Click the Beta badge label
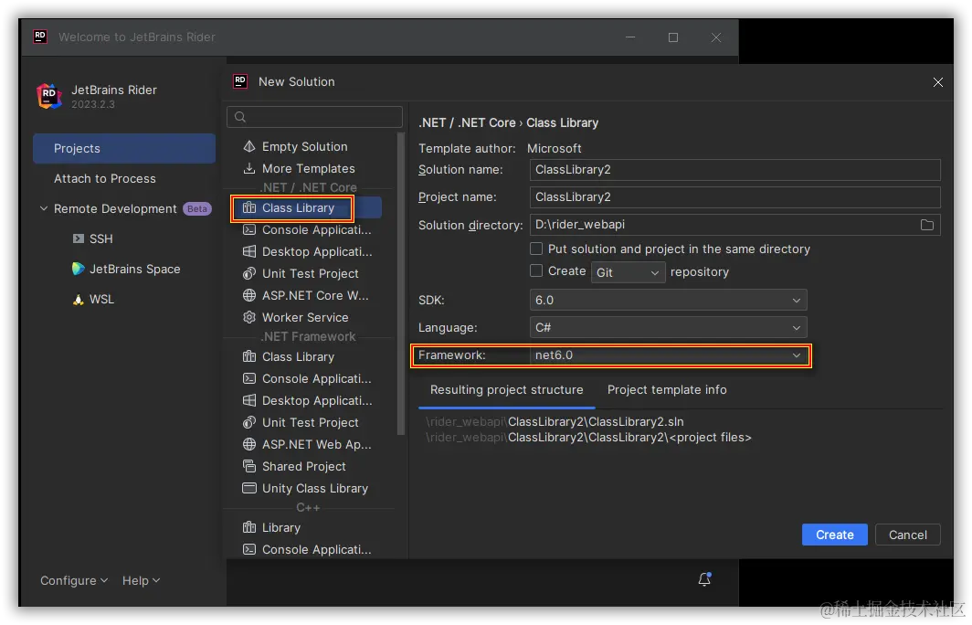The image size is (972, 625). (x=197, y=209)
